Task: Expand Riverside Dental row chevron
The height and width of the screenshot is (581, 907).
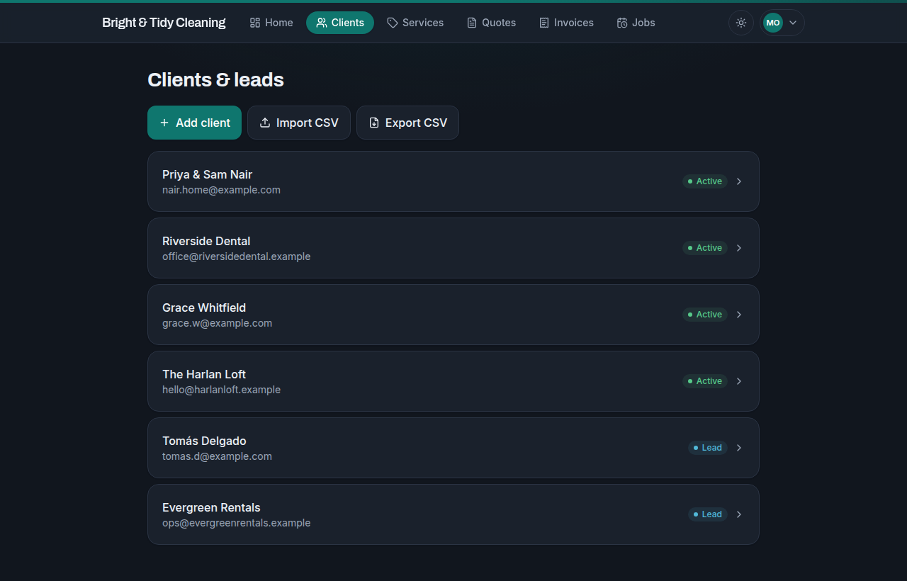Action: pos(739,248)
